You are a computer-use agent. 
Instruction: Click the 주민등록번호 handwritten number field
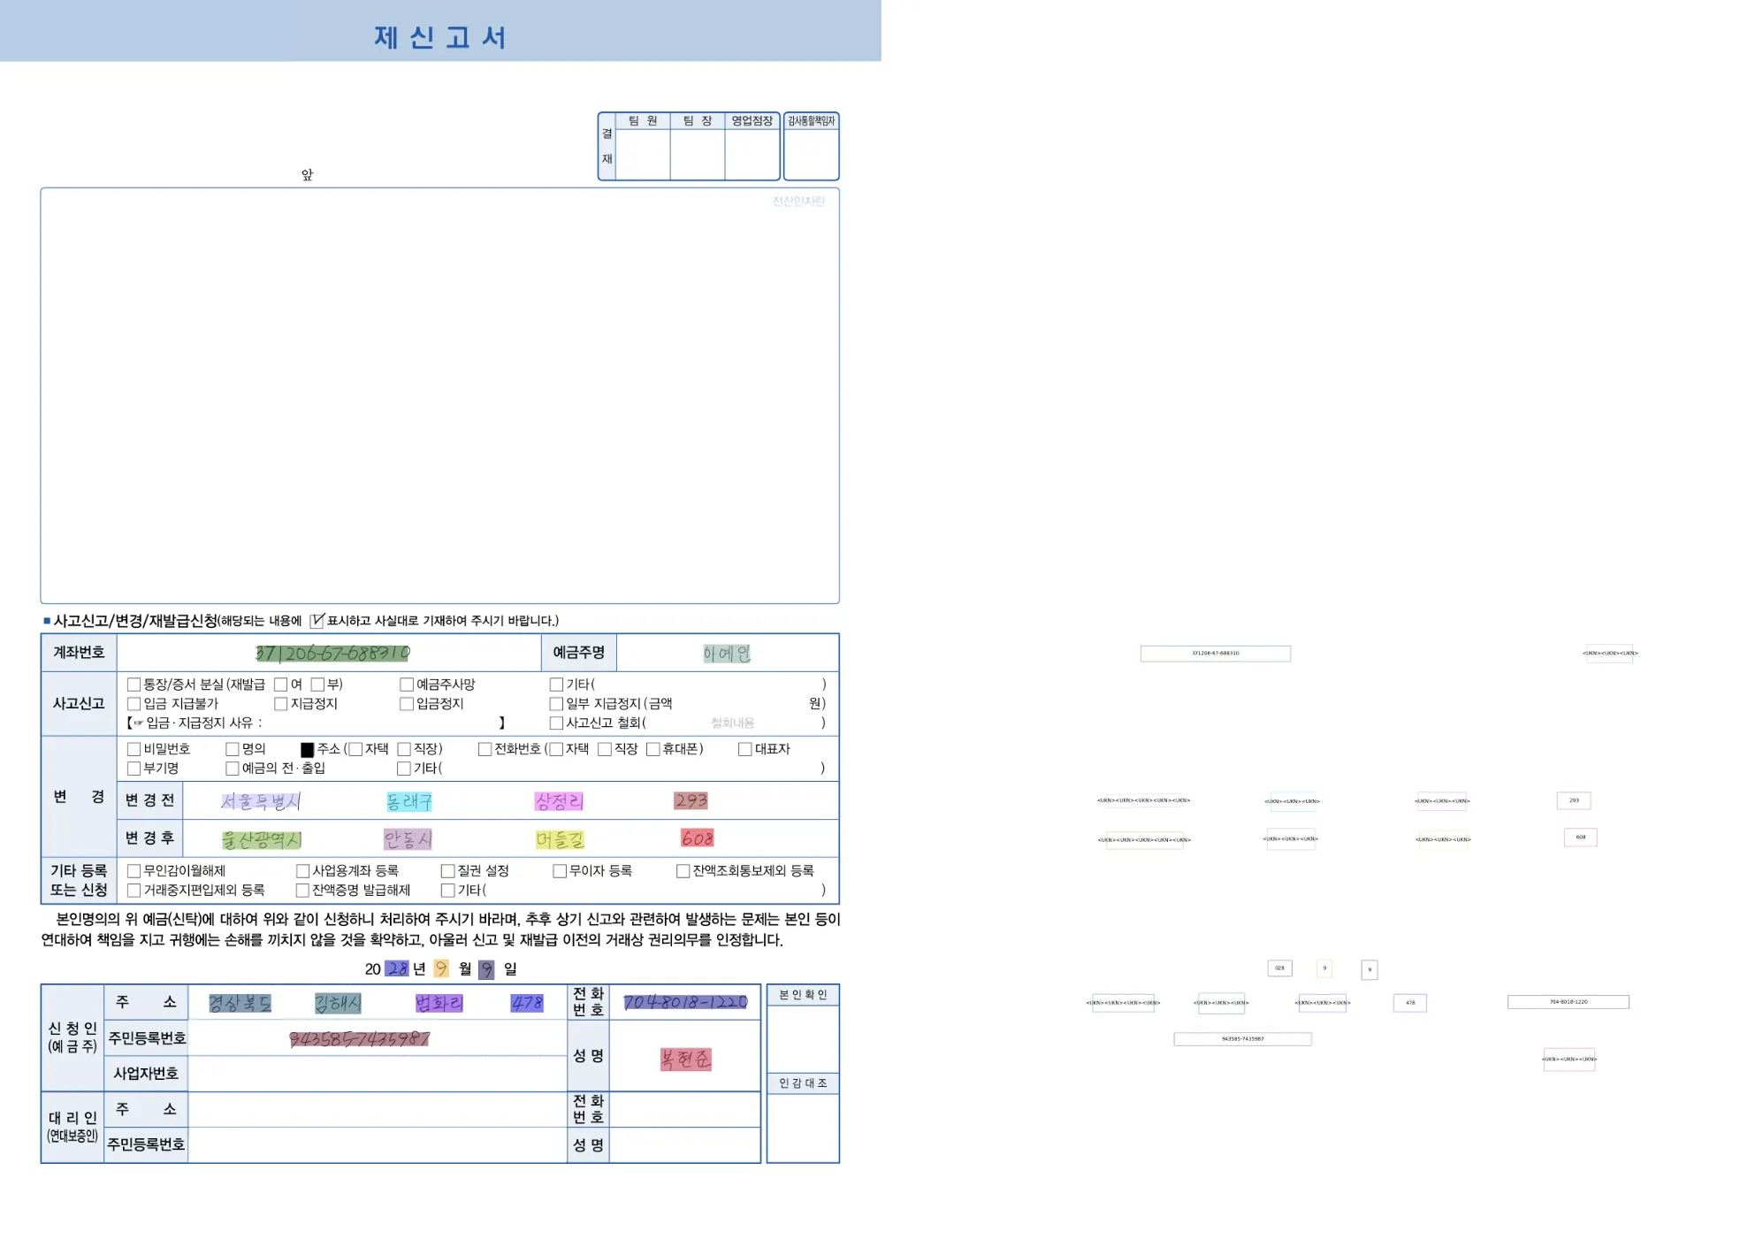(359, 1039)
